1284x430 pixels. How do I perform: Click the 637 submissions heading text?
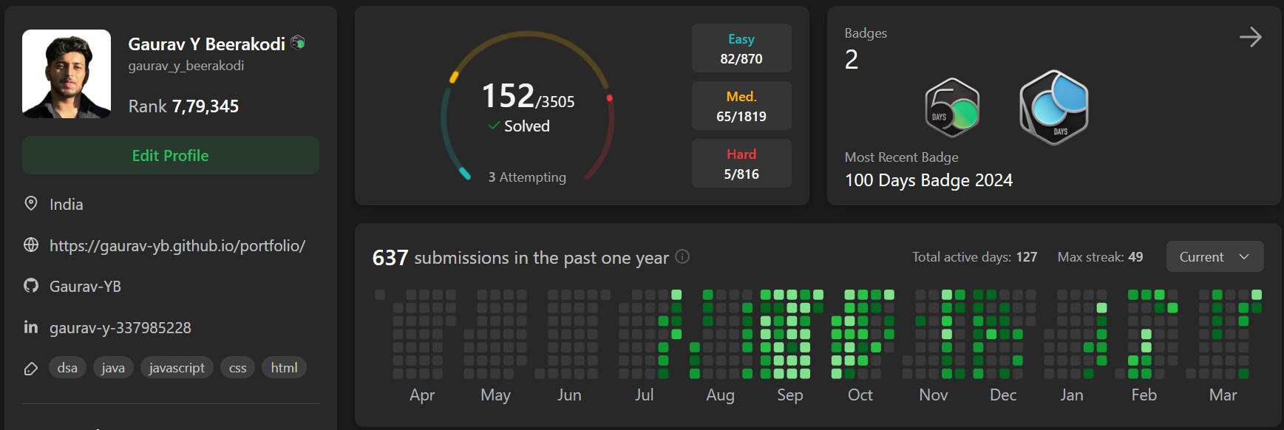[x=520, y=257]
